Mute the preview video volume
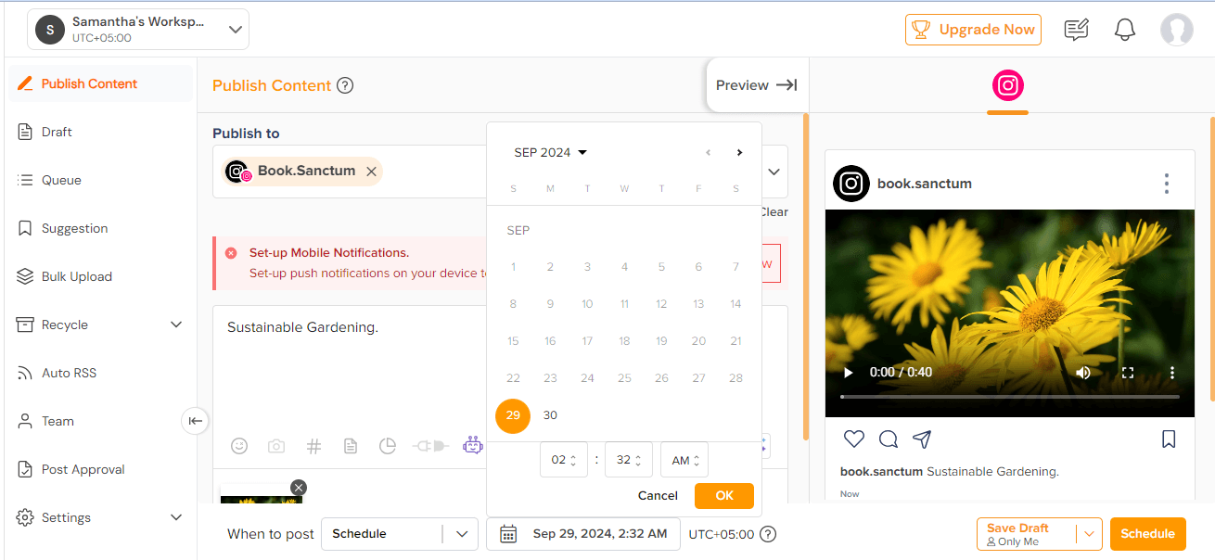 pos(1083,372)
